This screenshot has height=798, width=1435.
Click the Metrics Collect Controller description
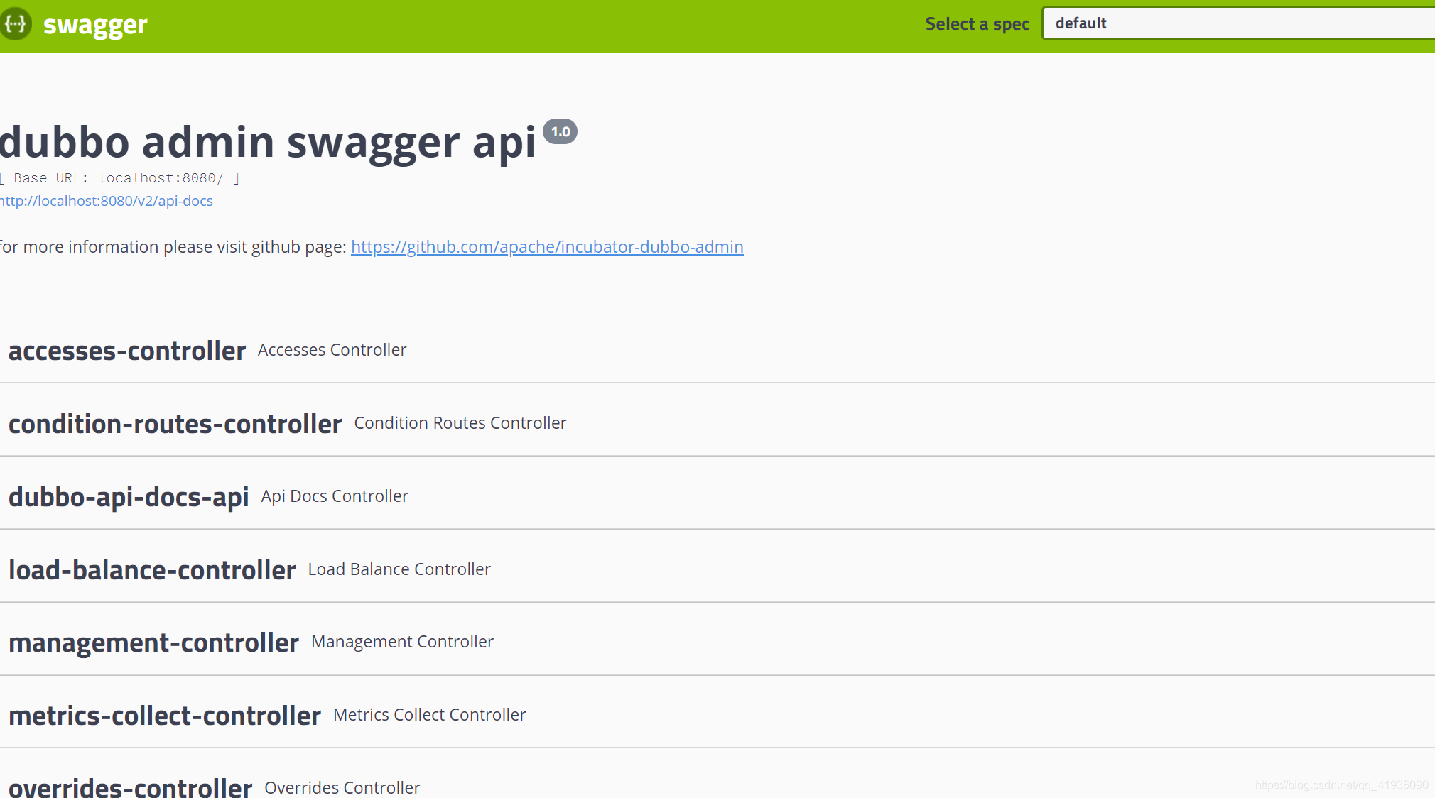click(430, 715)
